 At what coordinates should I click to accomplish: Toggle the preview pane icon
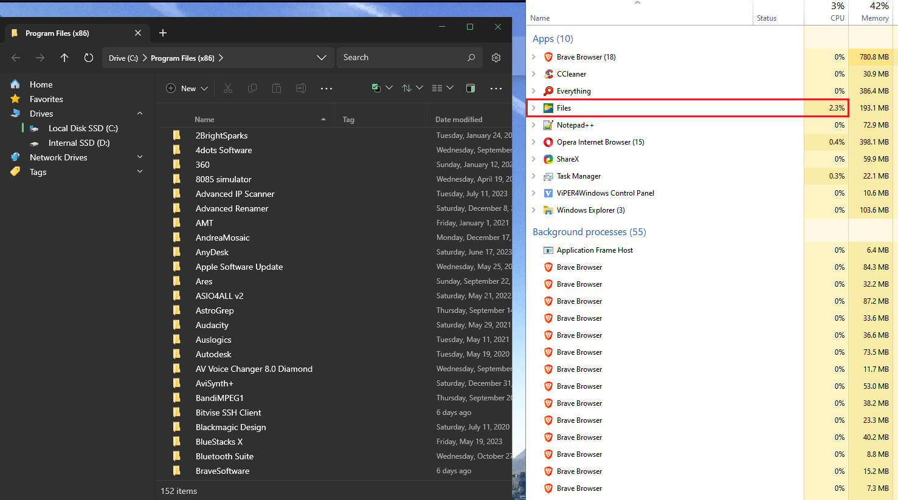tap(470, 88)
